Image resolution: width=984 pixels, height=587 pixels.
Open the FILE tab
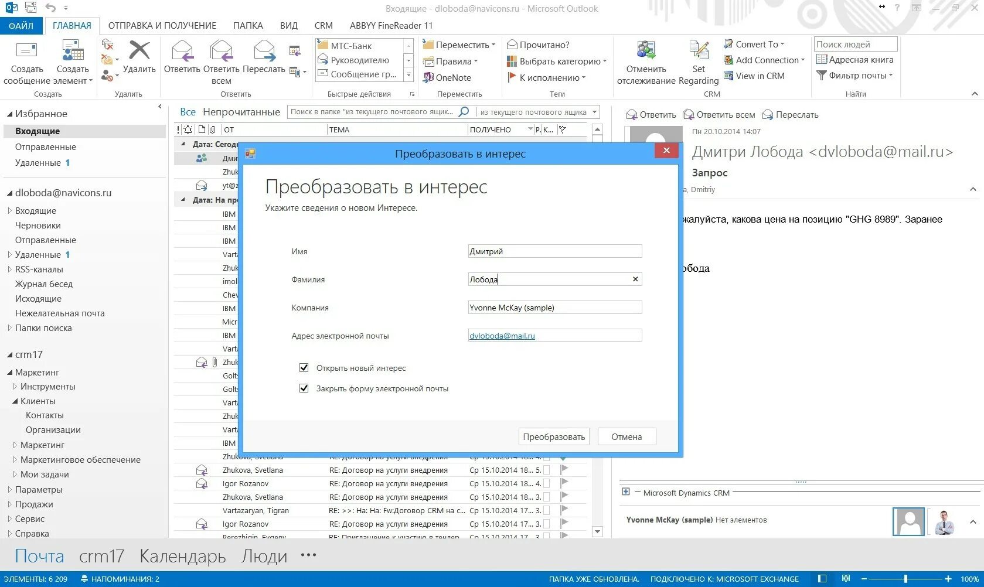click(21, 26)
